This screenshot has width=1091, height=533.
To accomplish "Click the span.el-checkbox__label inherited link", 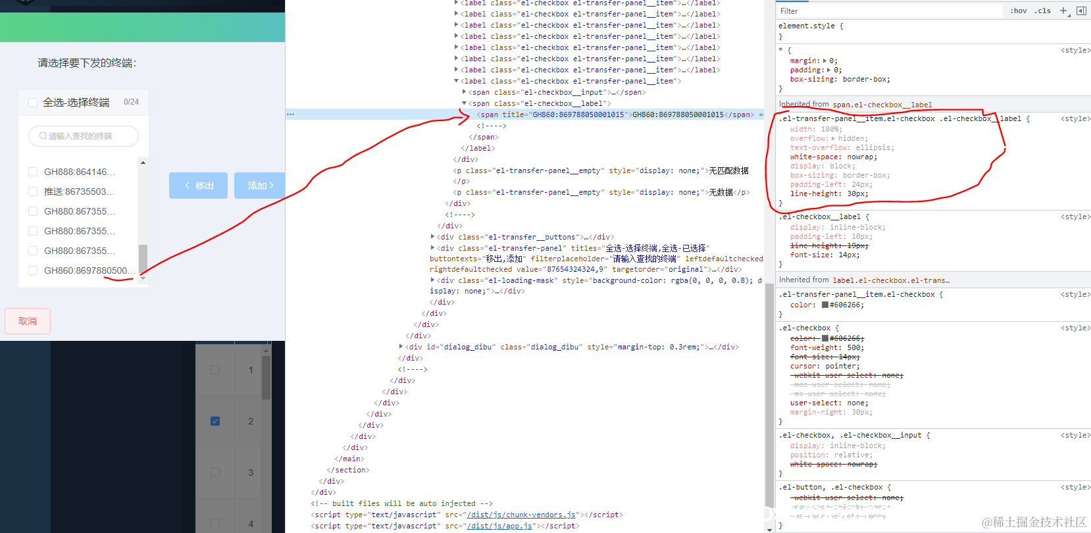I will coord(882,105).
